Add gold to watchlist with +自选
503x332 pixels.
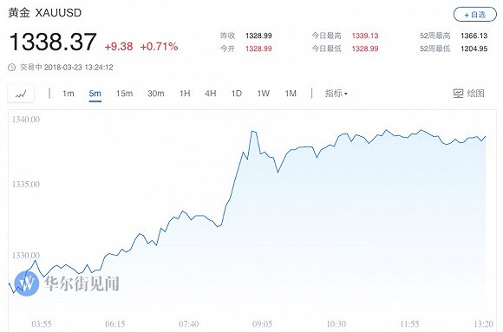474,15
